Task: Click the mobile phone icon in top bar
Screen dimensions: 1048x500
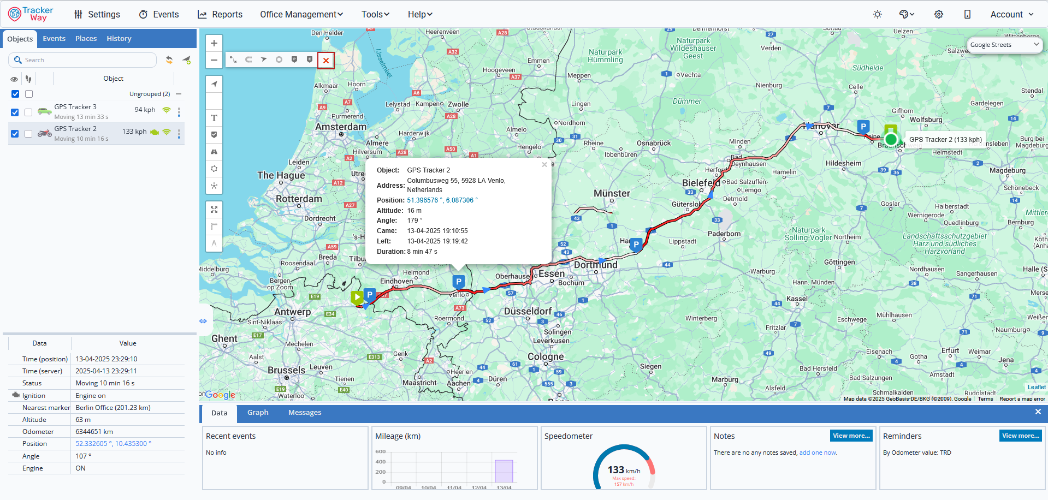Action: tap(967, 14)
